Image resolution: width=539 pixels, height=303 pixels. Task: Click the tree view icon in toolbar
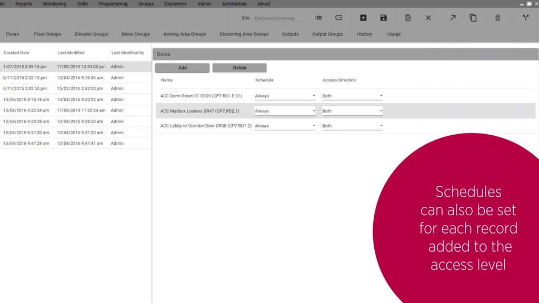[x=338, y=18]
